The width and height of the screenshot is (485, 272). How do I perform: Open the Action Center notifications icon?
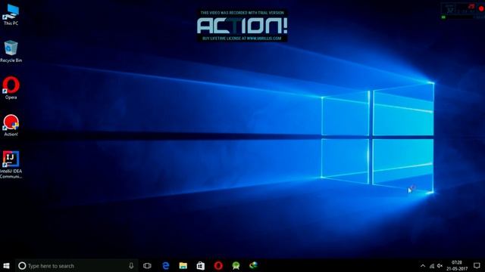pyautogui.click(x=477, y=266)
